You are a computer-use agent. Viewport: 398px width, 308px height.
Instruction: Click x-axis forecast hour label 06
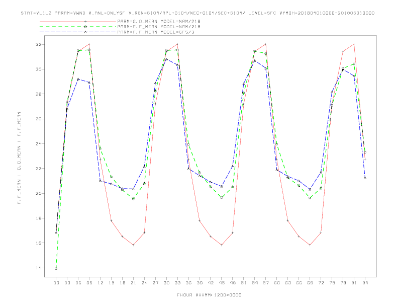(78, 283)
